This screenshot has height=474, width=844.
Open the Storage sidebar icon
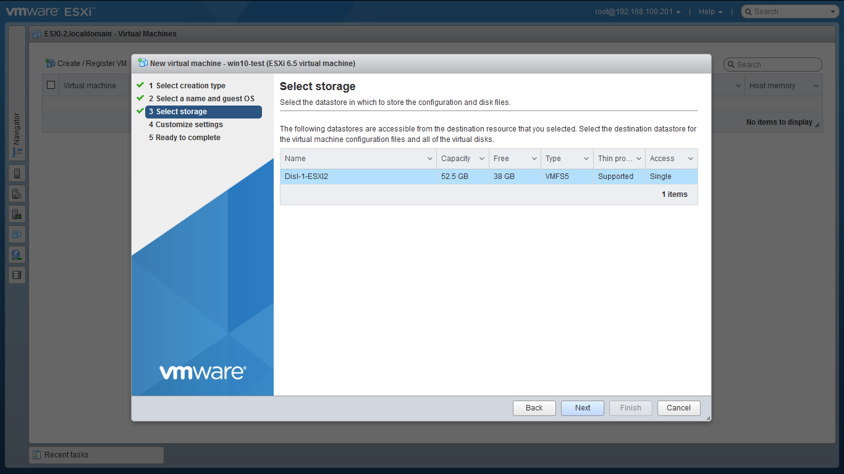17,275
